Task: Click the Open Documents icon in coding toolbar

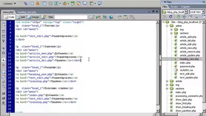Action: pos(4,24)
